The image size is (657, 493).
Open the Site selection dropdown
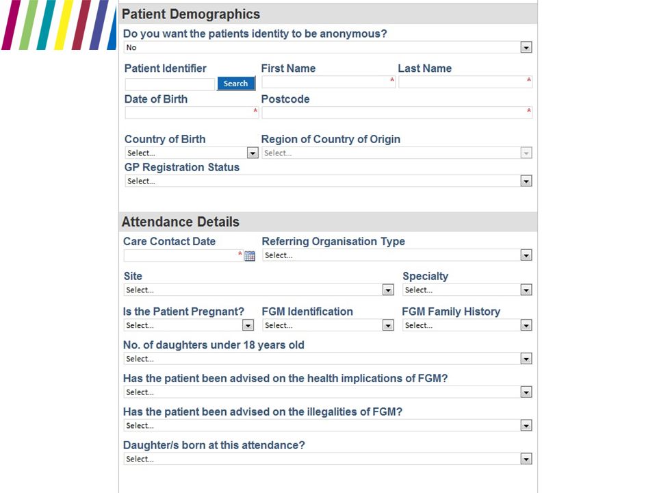tap(259, 290)
